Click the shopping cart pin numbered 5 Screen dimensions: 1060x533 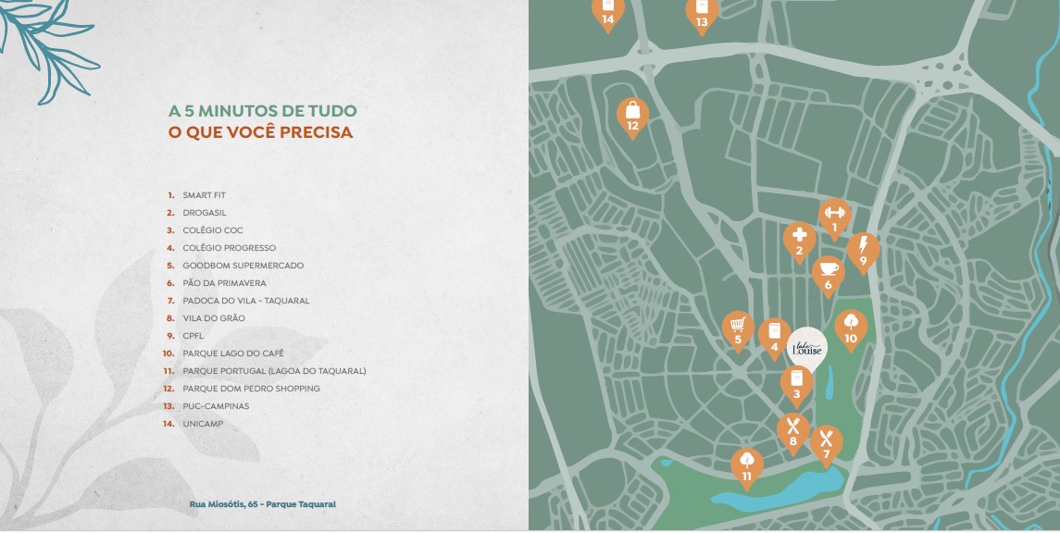(738, 329)
